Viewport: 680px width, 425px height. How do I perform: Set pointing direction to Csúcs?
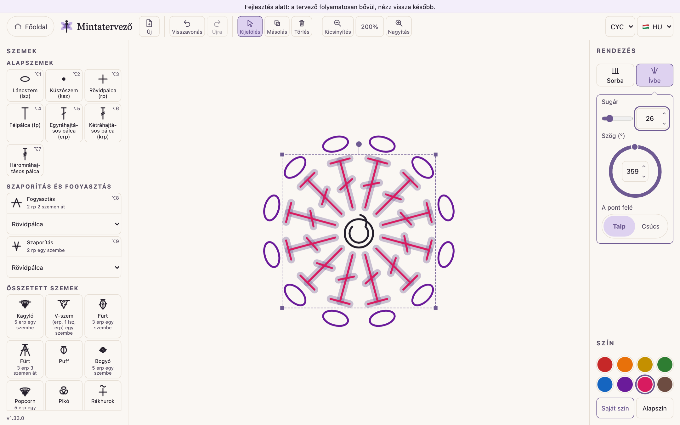pyautogui.click(x=650, y=226)
